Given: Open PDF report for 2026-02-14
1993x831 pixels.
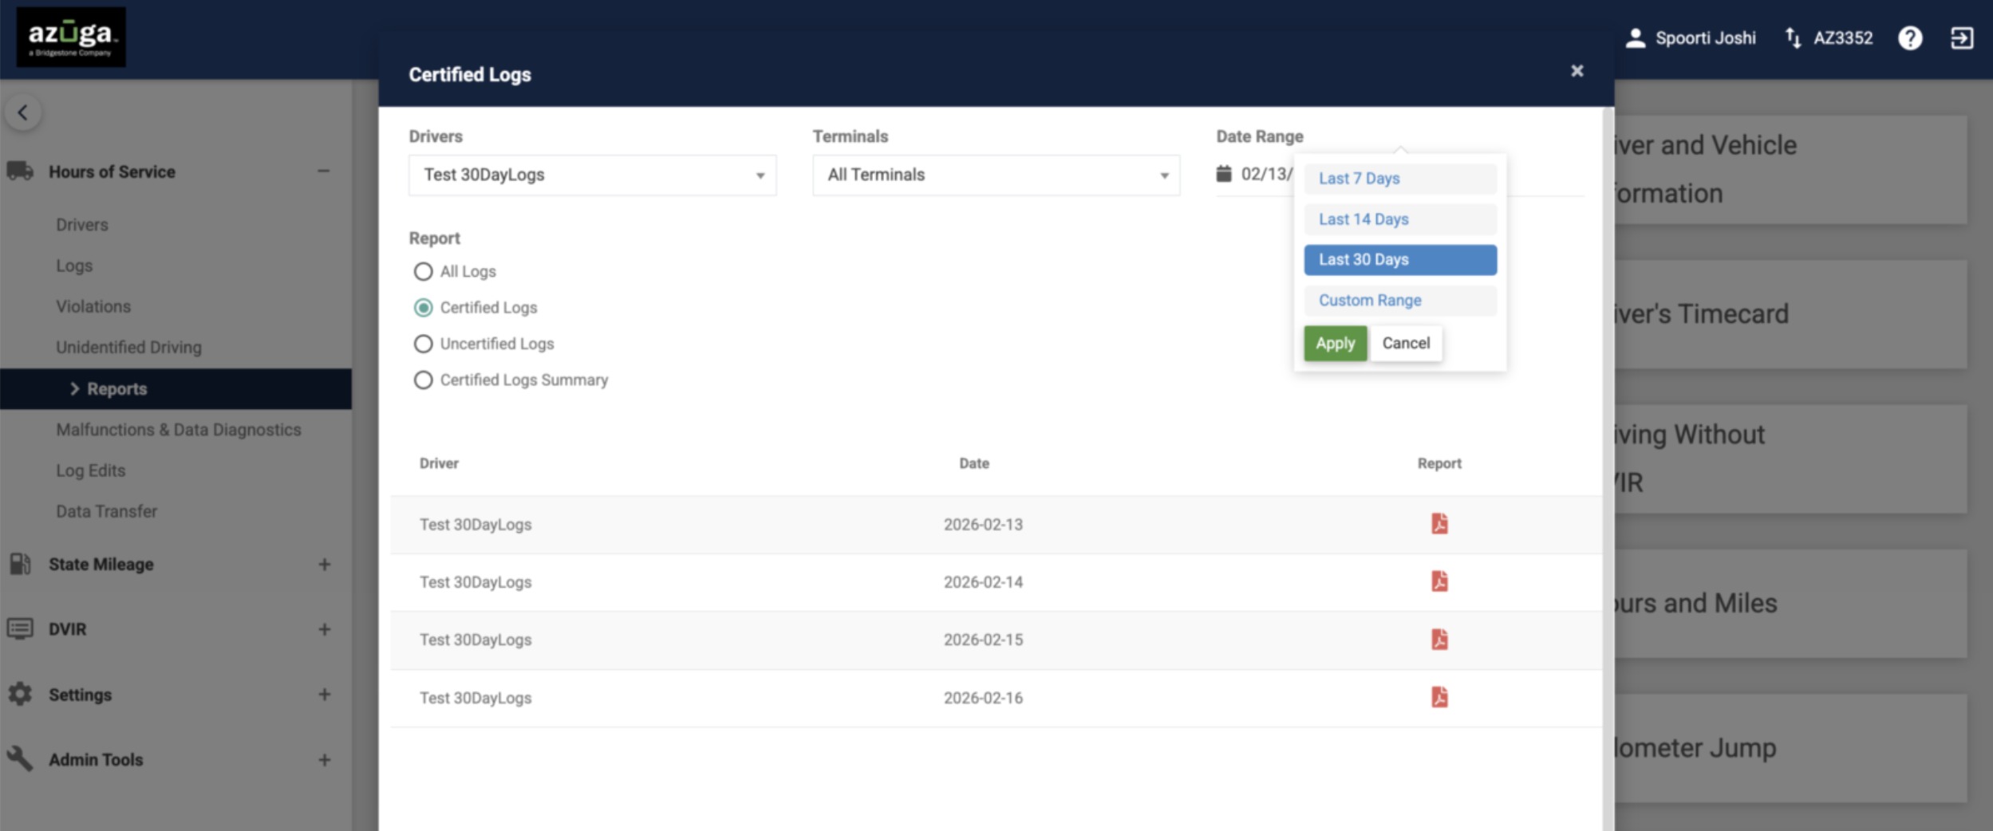Looking at the screenshot, I should coord(1439,581).
